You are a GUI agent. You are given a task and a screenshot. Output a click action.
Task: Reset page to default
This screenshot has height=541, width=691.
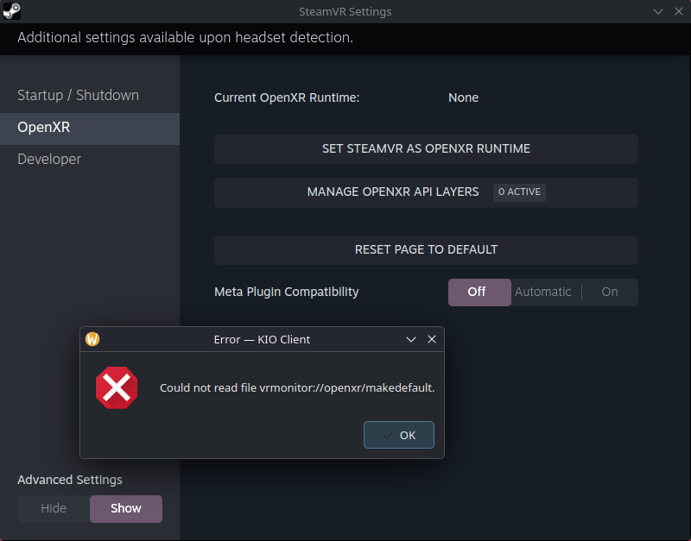pyautogui.click(x=426, y=250)
